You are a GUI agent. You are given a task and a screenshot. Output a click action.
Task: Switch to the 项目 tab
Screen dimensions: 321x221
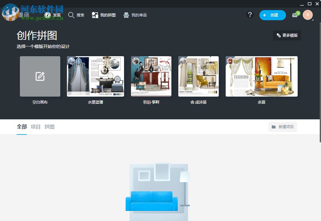tap(35, 127)
